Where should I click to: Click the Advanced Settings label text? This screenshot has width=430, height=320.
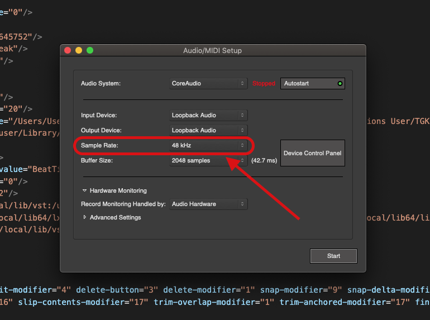115,217
